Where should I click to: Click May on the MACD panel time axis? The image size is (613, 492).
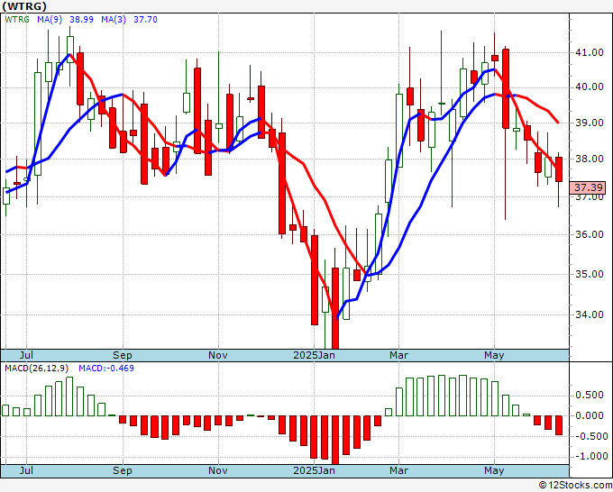(494, 470)
